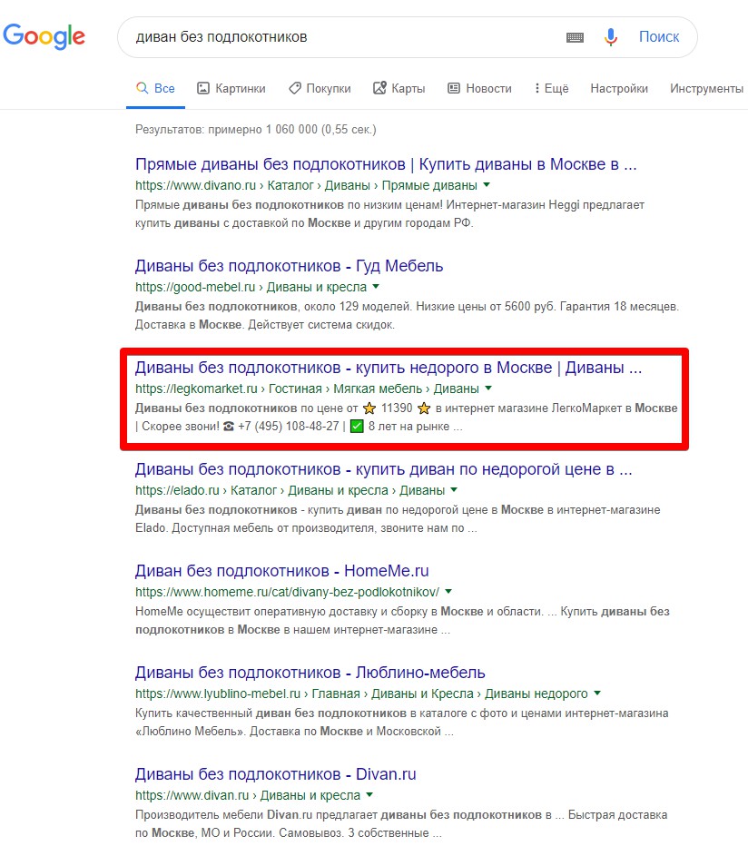Expand the Ещё menu
The width and height of the screenshot is (748, 846).
click(x=552, y=88)
